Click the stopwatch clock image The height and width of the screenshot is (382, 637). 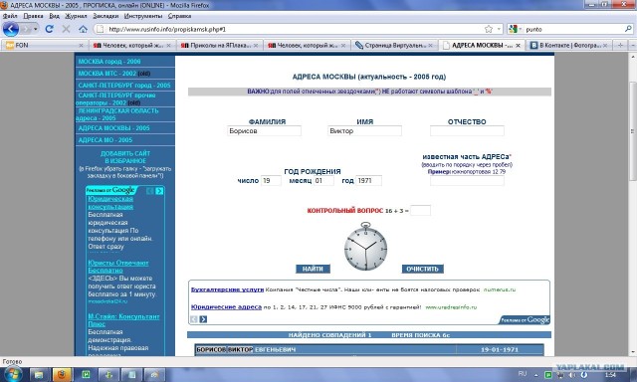tap(365, 247)
